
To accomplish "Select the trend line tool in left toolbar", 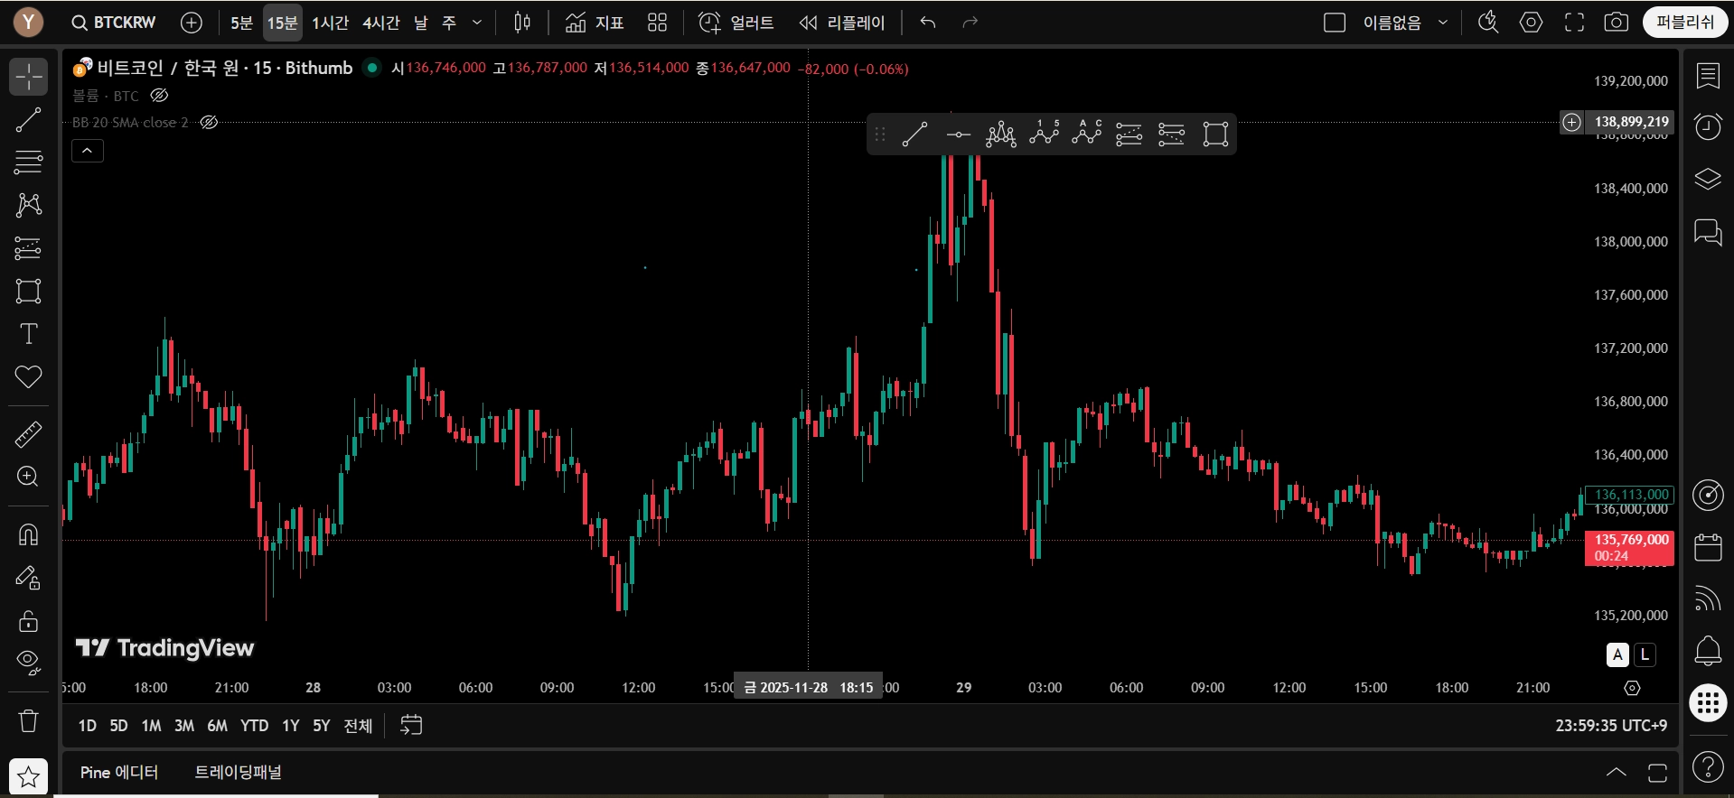I will pyautogui.click(x=29, y=120).
